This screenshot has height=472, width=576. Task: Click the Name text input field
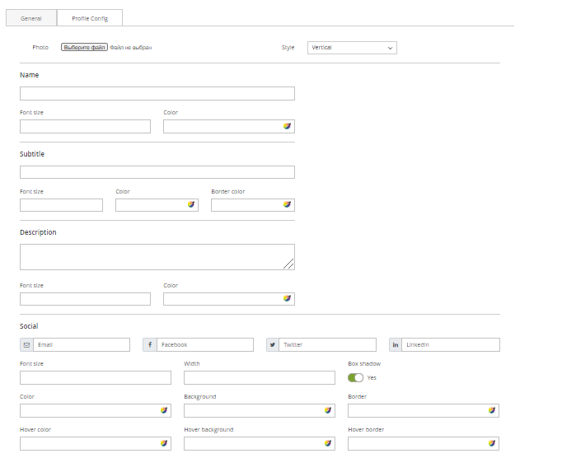click(x=157, y=94)
